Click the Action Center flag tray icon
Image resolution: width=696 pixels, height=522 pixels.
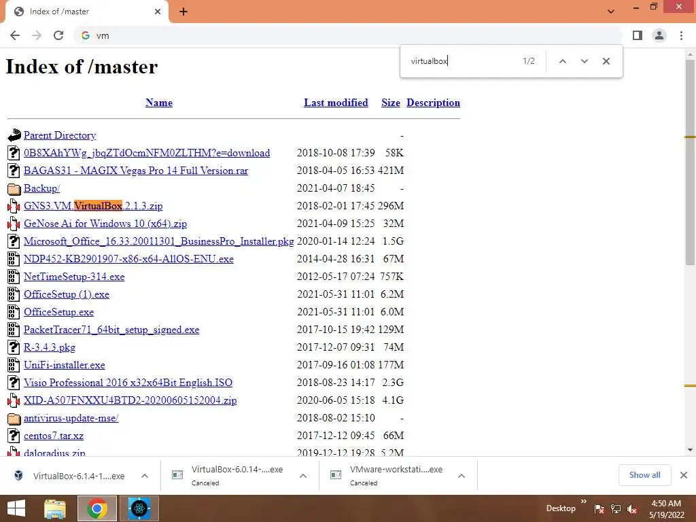(x=599, y=509)
